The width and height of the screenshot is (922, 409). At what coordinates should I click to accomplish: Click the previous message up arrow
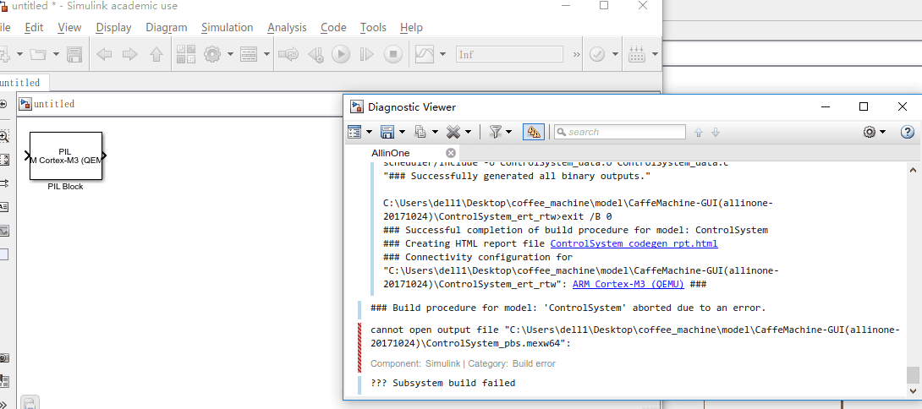pos(699,133)
